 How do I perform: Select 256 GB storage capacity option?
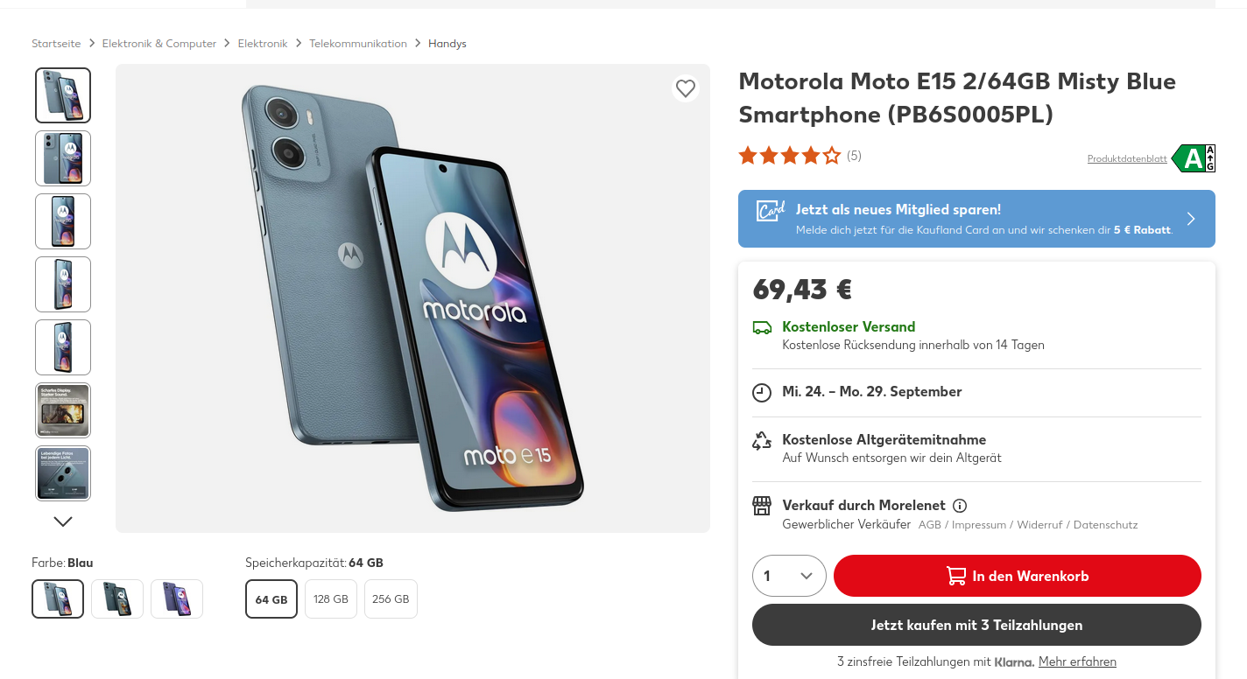tap(391, 599)
